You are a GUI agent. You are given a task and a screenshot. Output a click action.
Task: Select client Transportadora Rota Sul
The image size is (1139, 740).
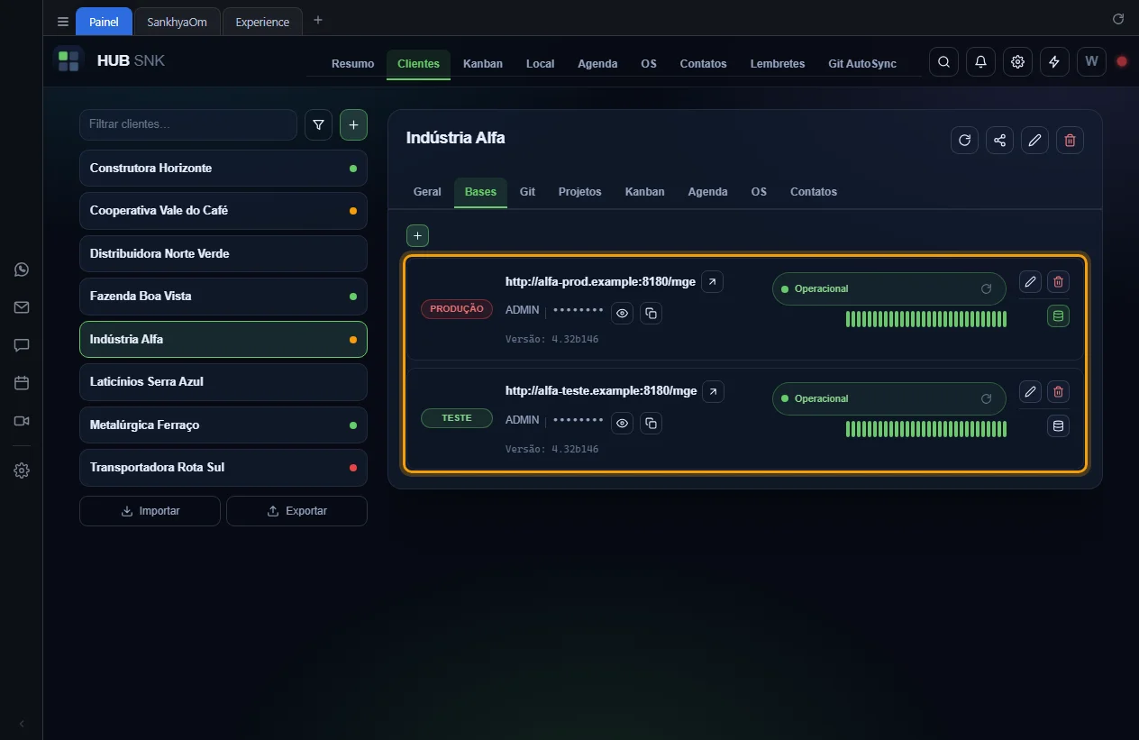223,468
